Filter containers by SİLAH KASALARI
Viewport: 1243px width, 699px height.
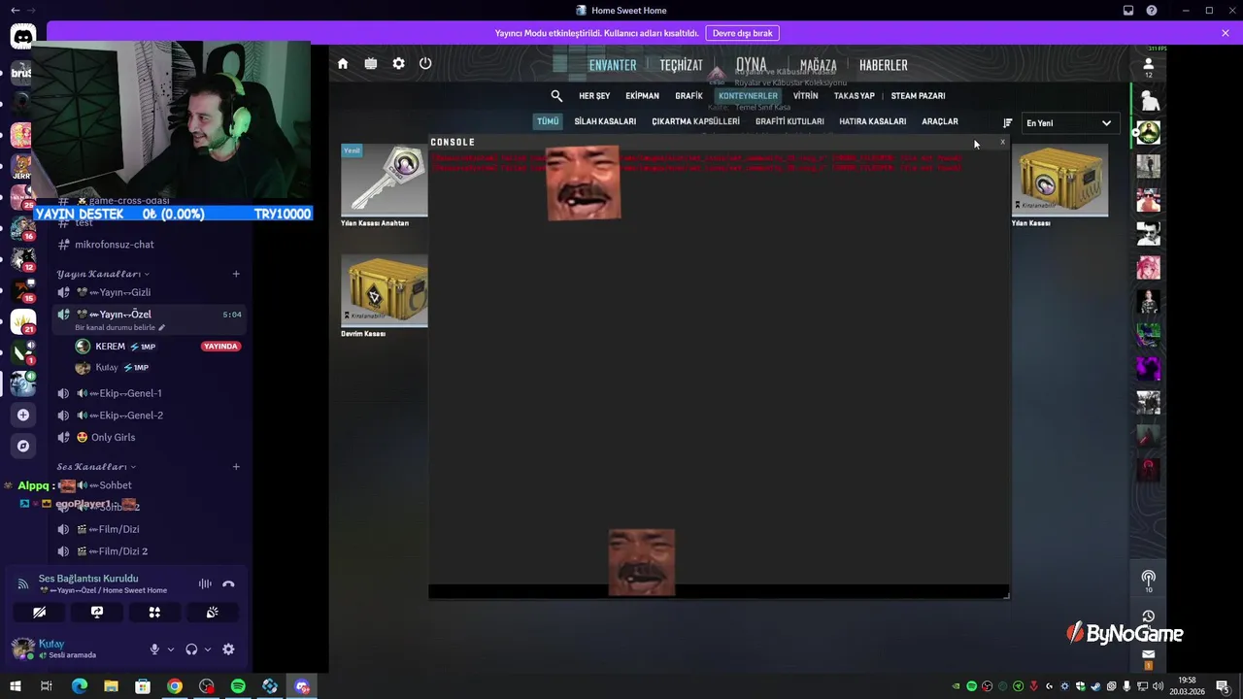tap(605, 121)
